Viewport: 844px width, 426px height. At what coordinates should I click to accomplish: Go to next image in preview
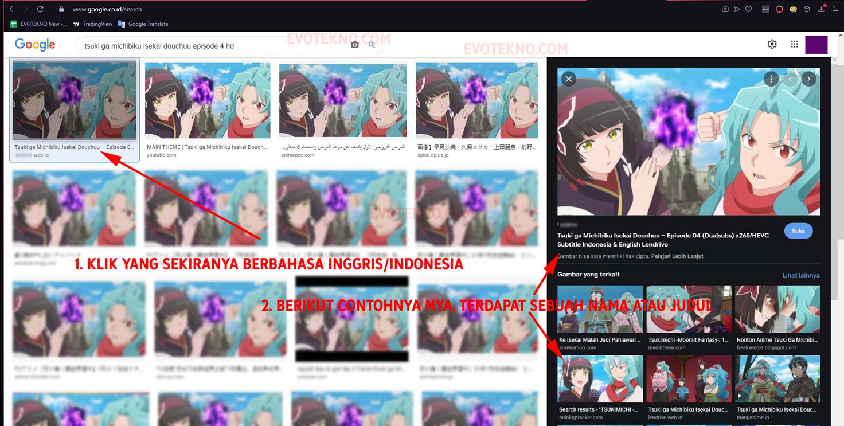[x=808, y=79]
